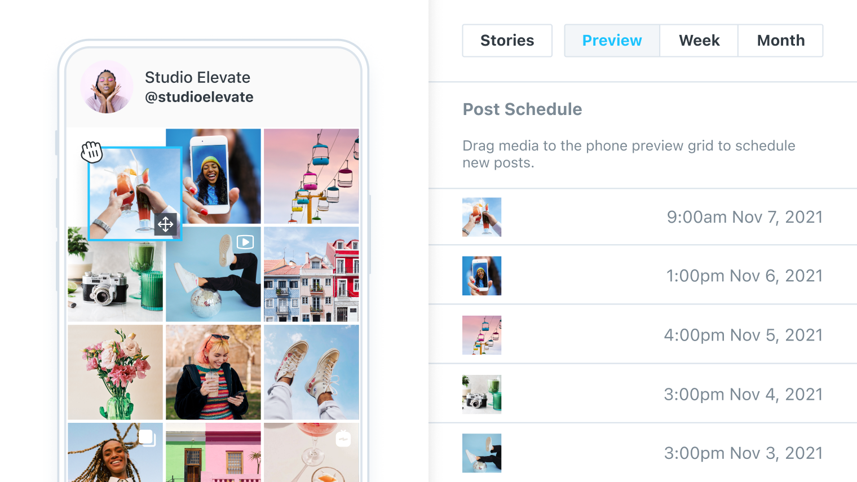
Task: Click the colorful houses photo in grid
Action: 311,274
